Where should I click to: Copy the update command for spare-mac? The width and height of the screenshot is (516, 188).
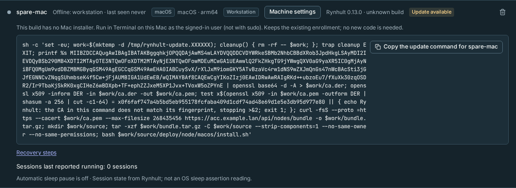436,47
